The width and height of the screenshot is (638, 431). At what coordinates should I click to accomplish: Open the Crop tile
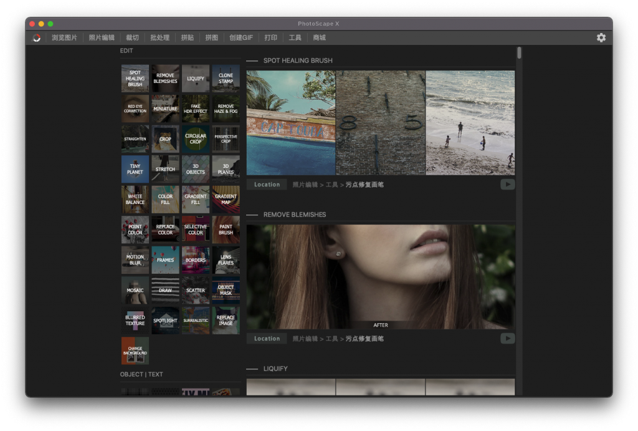tap(165, 139)
